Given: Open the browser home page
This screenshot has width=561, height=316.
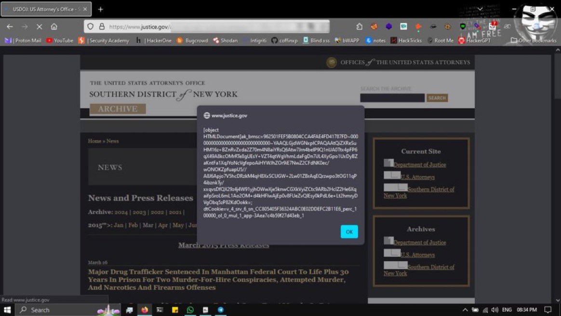Looking at the screenshot, I should click(54, 27).
